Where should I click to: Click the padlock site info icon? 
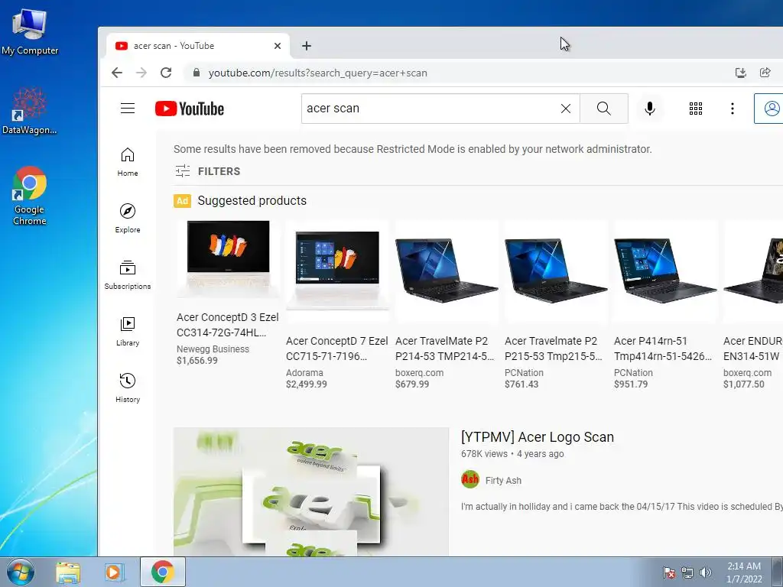197,73
